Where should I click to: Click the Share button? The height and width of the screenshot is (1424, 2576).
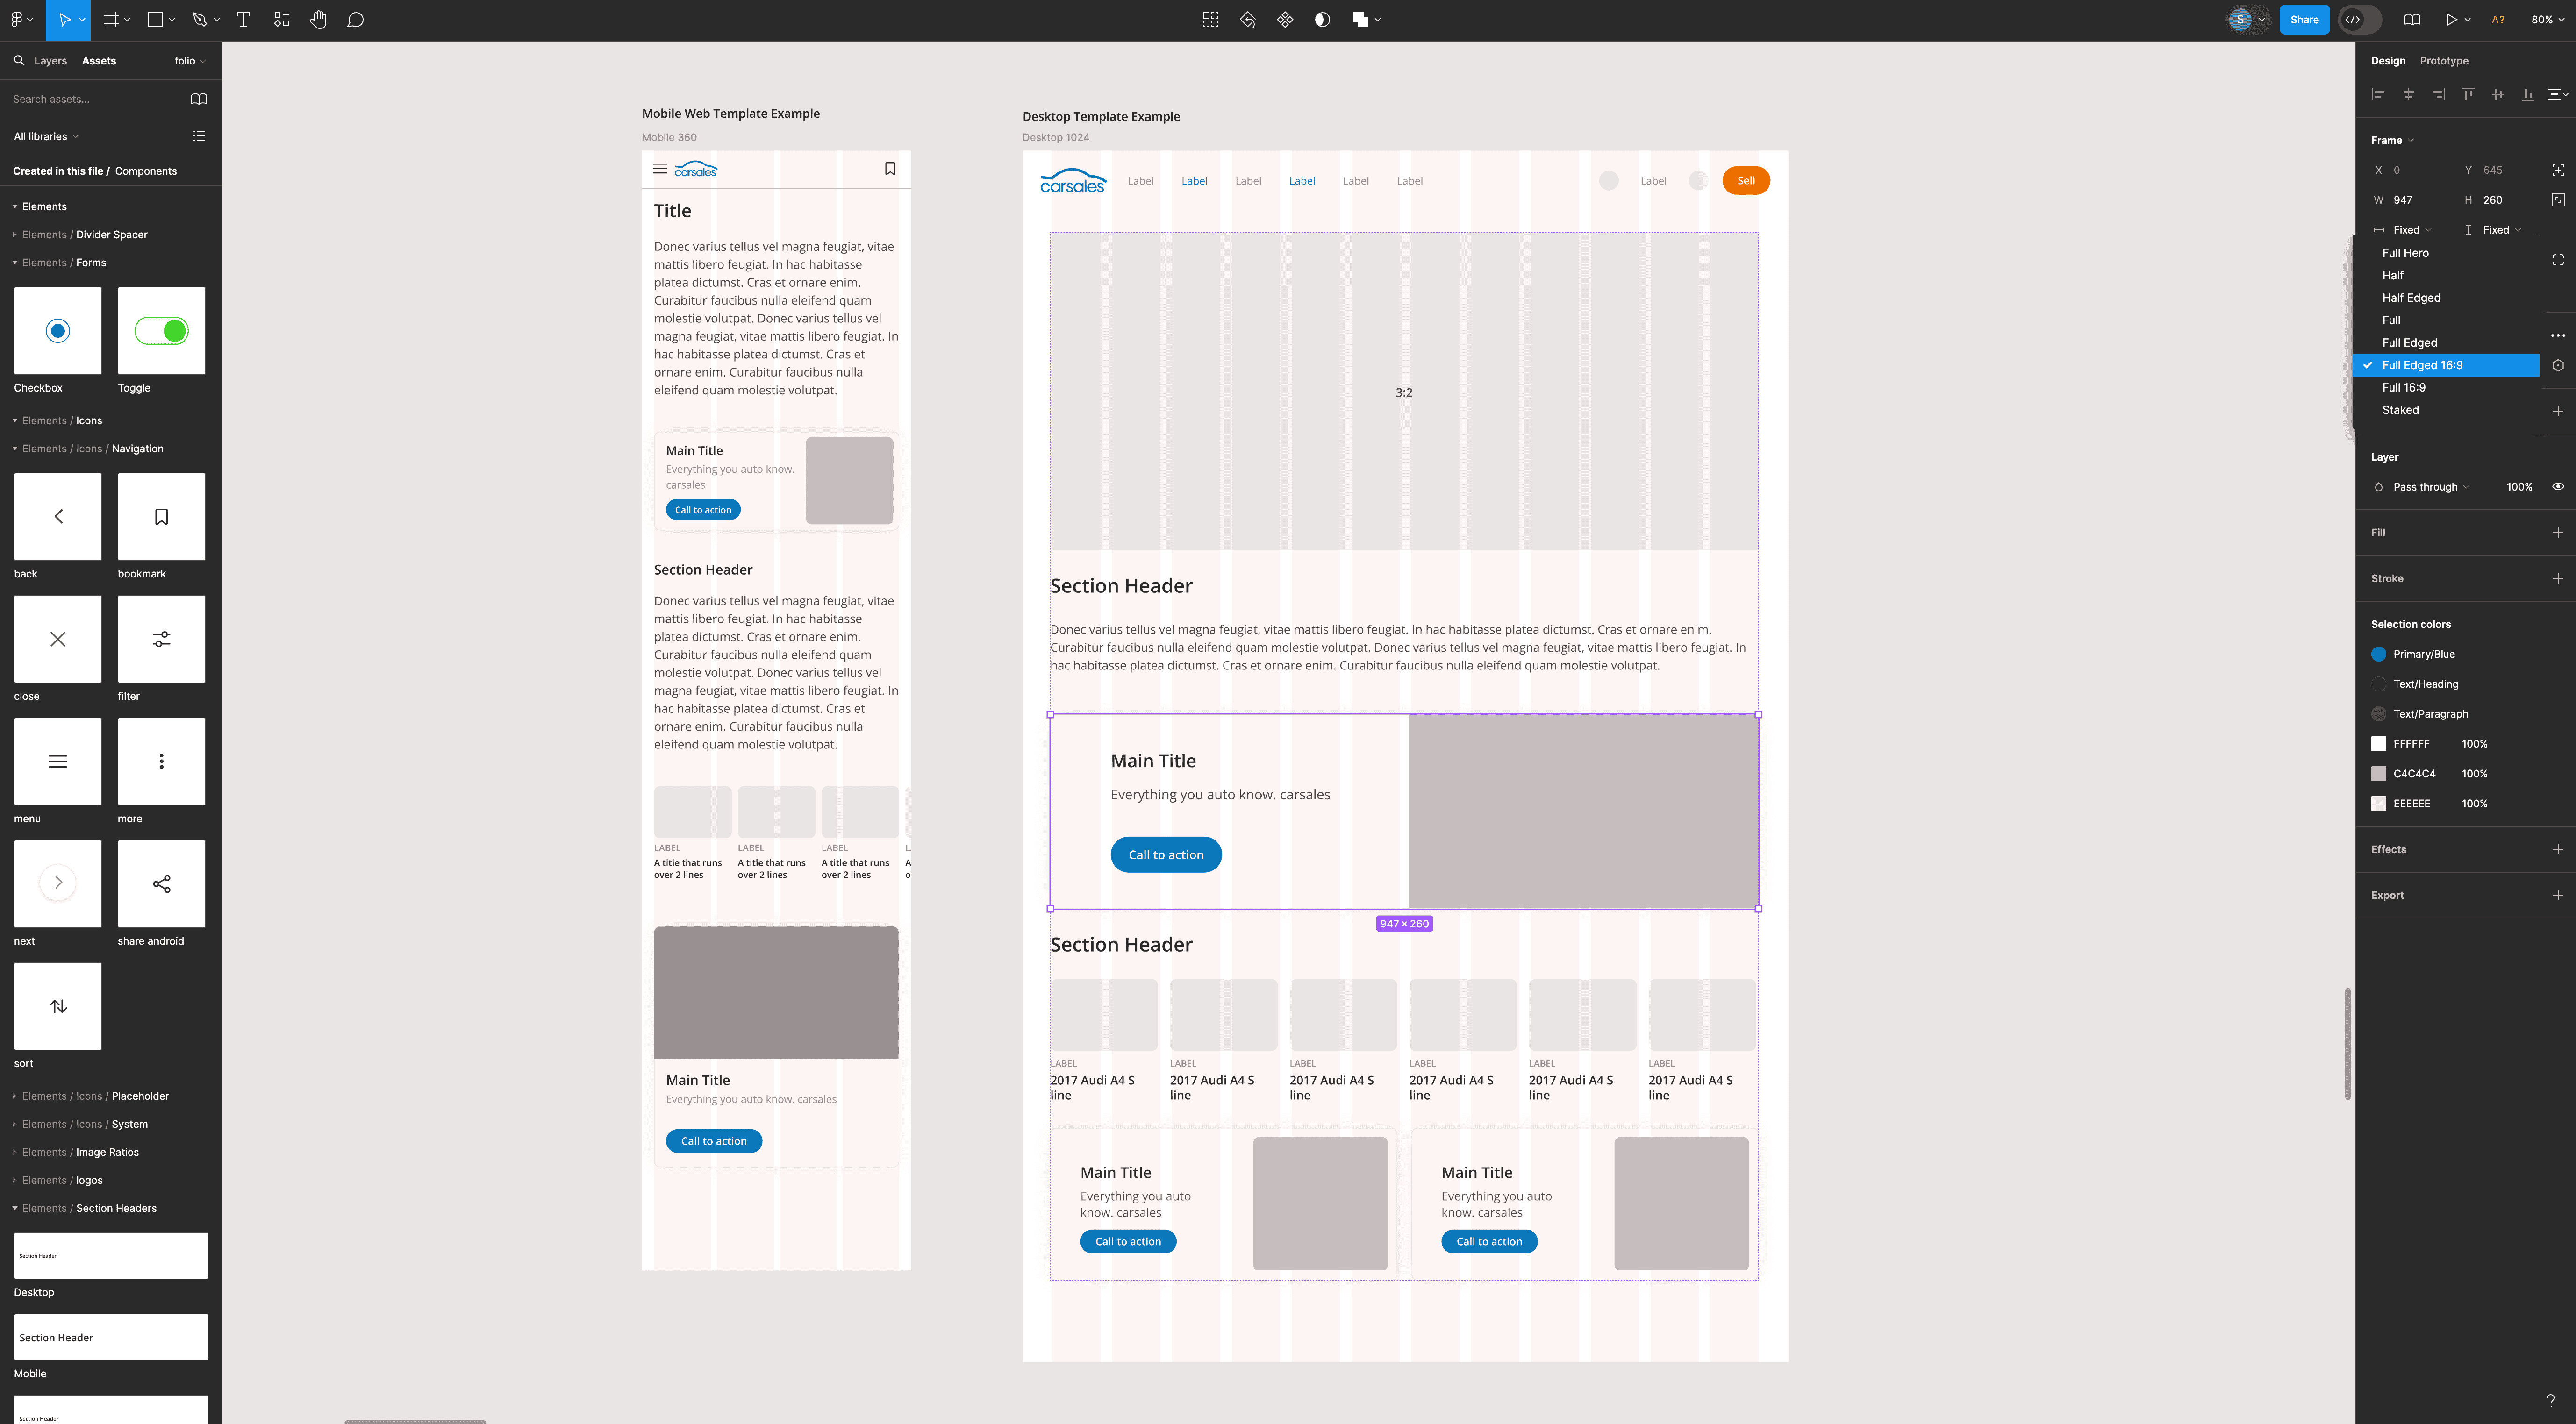point(2304,20)
